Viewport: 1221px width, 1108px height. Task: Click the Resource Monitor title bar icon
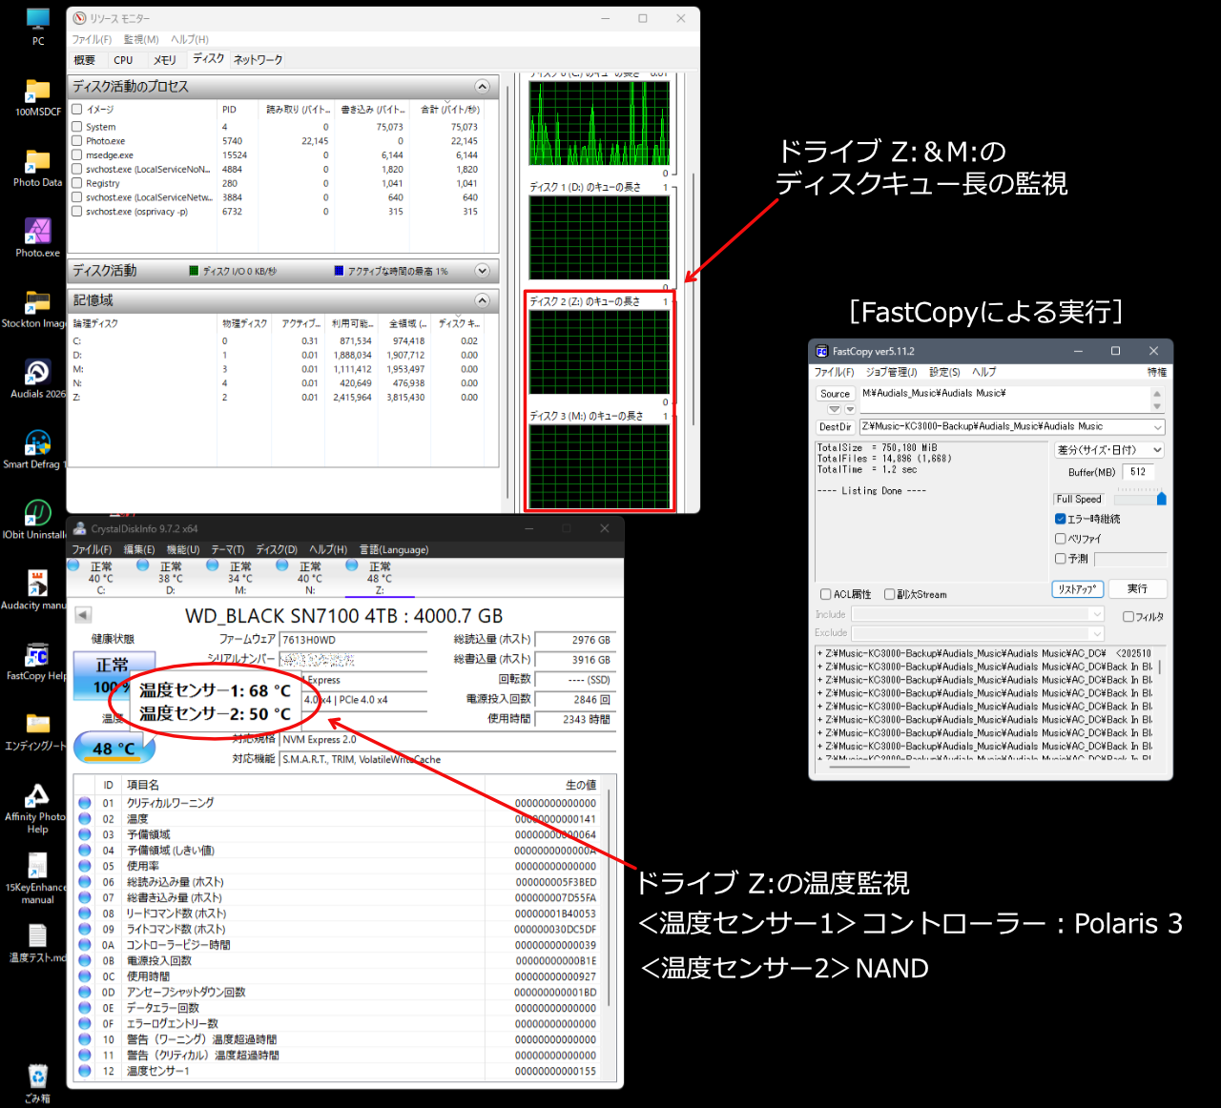click(79, 18)
